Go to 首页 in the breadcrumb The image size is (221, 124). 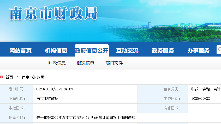pyautogui.click(x=9, y=77)
